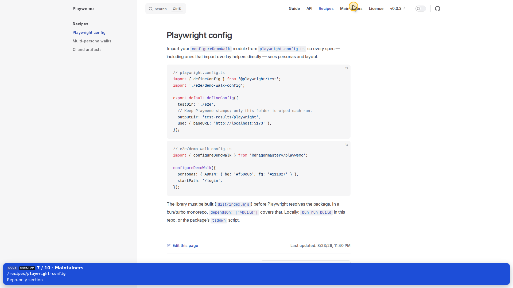Click the Playwright config page heading
The image size is (513, 288).
click(x=199, y=35)
